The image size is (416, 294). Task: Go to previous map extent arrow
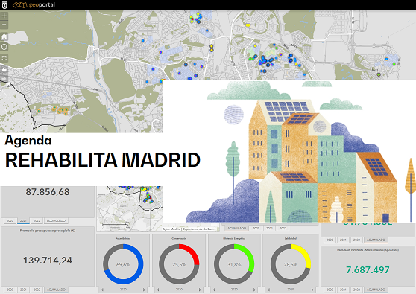4,70
